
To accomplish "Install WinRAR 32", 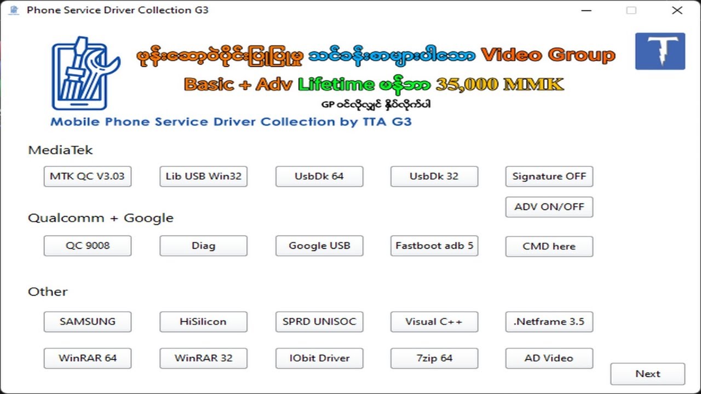I will click(203, 358).
